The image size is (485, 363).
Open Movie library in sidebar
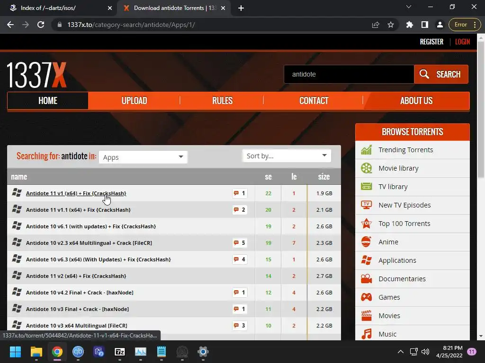pos(413,168)
